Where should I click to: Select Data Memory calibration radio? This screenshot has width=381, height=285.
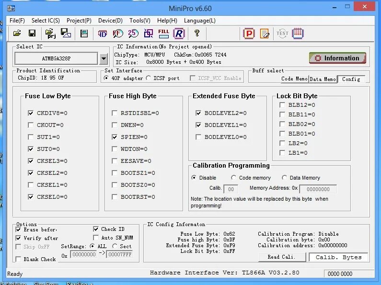click(x=284, y=178)
